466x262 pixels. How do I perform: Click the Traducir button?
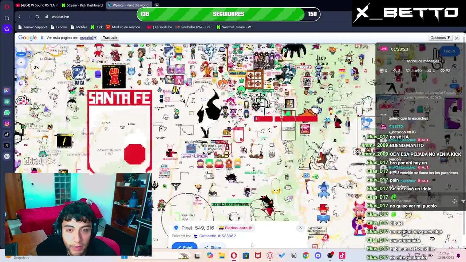point(110,37)
